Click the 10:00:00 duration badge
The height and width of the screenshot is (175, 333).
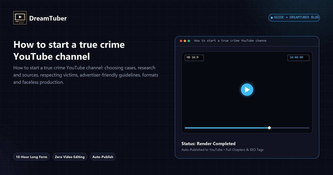click(298, 57)
